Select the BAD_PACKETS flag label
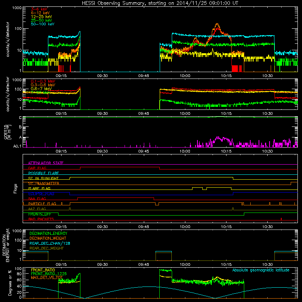302x302 pixels. tap(41, 219)
